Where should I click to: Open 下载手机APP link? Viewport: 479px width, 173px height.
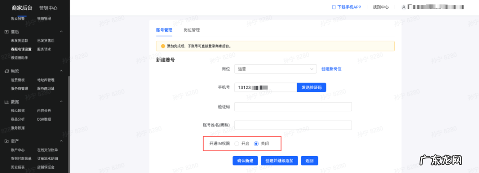349,7
